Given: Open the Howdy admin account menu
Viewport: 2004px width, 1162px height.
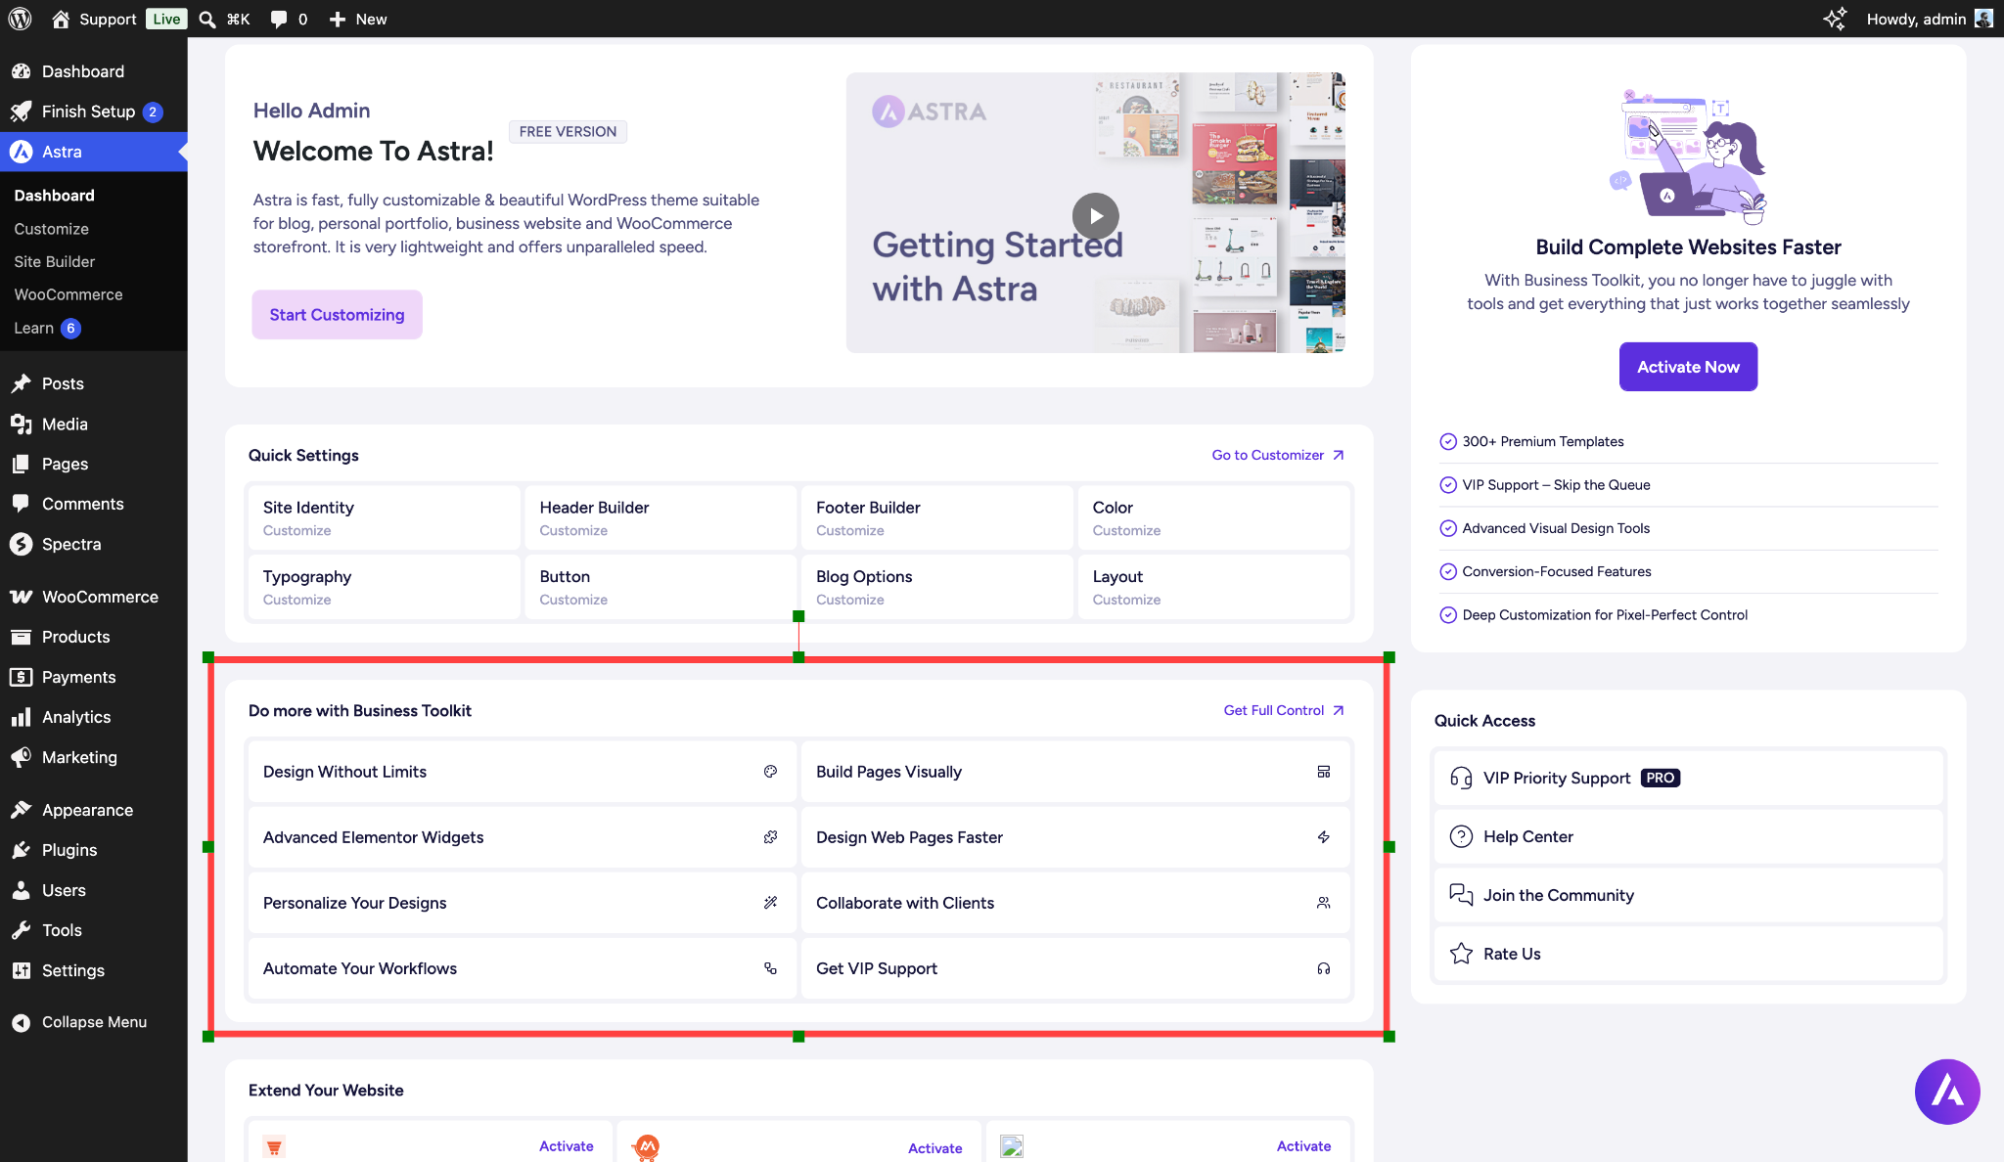Looking at the screenshot, I should click(1929, 19).
